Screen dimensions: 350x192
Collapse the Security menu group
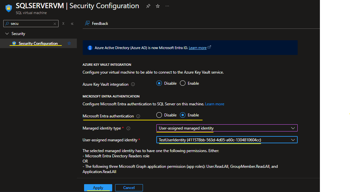(7, 34)
